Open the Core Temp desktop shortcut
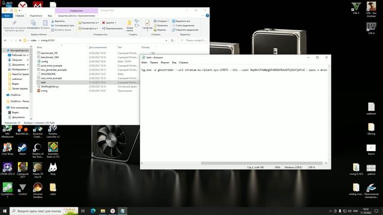The height and width of the screenshot is (215, 383). click(x=7, y=149)
